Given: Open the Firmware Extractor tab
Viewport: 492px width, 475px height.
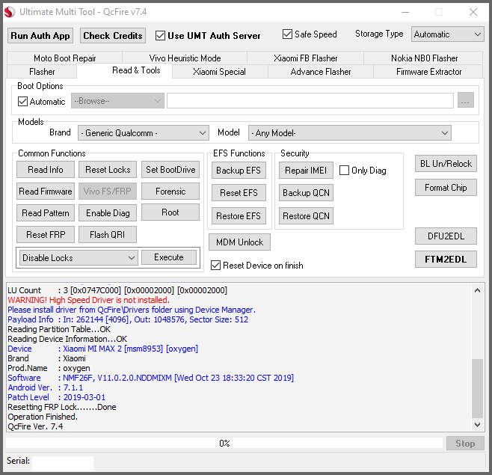Looking at the screenshot, I should click(428, 72).
